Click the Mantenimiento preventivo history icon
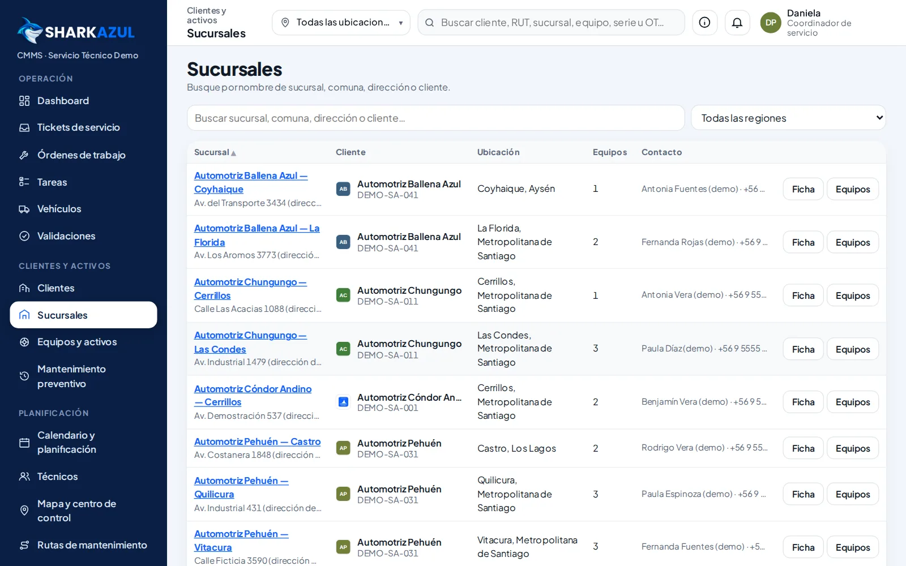The width and height of the screenshot is (906, 566). click(24, 376)
